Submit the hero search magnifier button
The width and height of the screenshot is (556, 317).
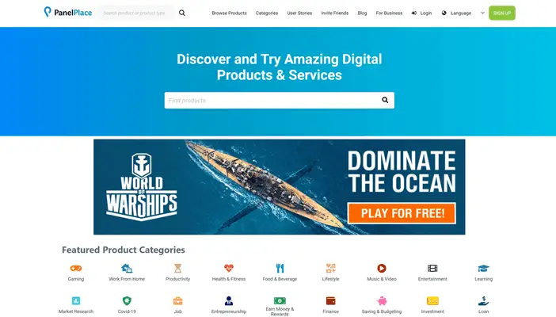click(x=385, y=100)
